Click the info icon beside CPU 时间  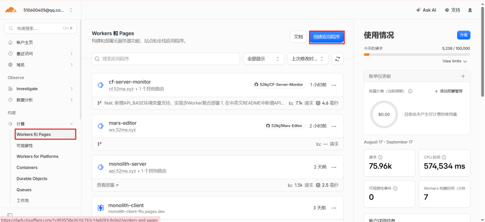(444, 157)
